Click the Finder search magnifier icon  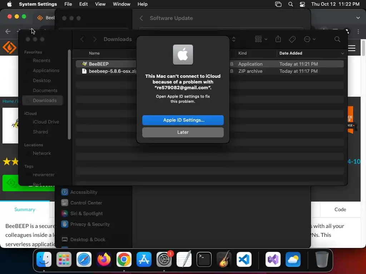click(337, 39)
